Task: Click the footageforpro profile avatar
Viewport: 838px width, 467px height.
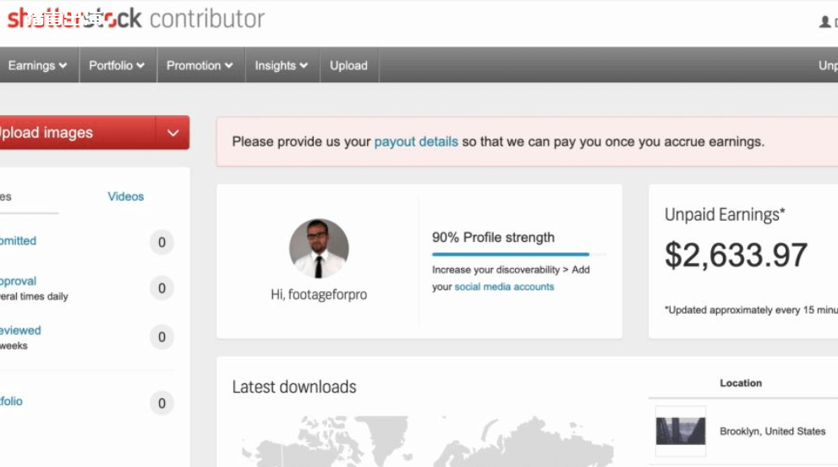Action: pos(319,249)
